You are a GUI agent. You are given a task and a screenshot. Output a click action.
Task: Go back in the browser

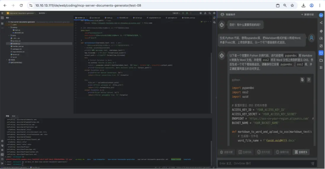click(x=5, y=5)
